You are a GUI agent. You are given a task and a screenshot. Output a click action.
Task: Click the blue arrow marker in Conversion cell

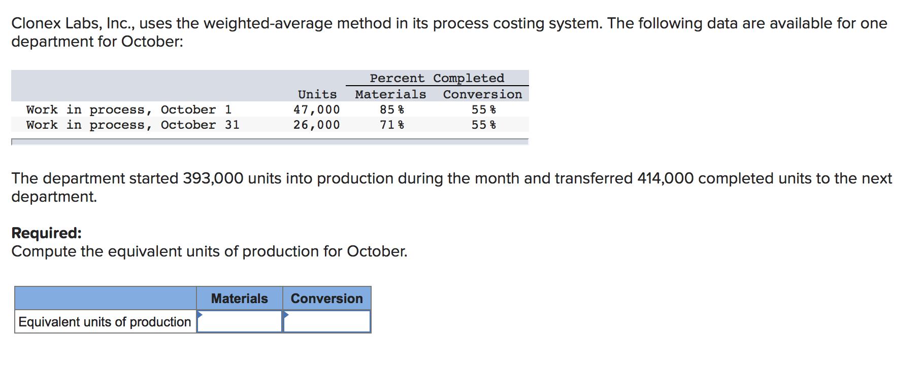click(x=287, y=316)
